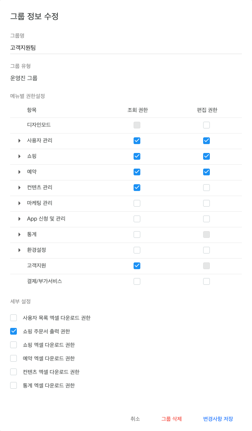Click the red 그룹 삭제 button
Screen dimensions: 252x431
coord(172,419)
